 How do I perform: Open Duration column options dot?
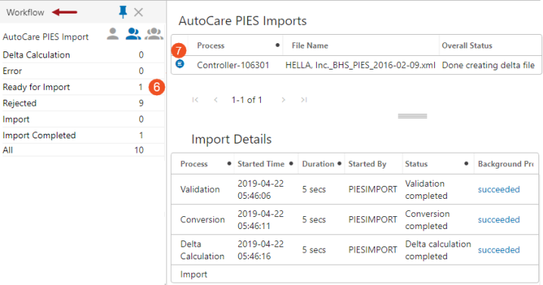point(340,163)
